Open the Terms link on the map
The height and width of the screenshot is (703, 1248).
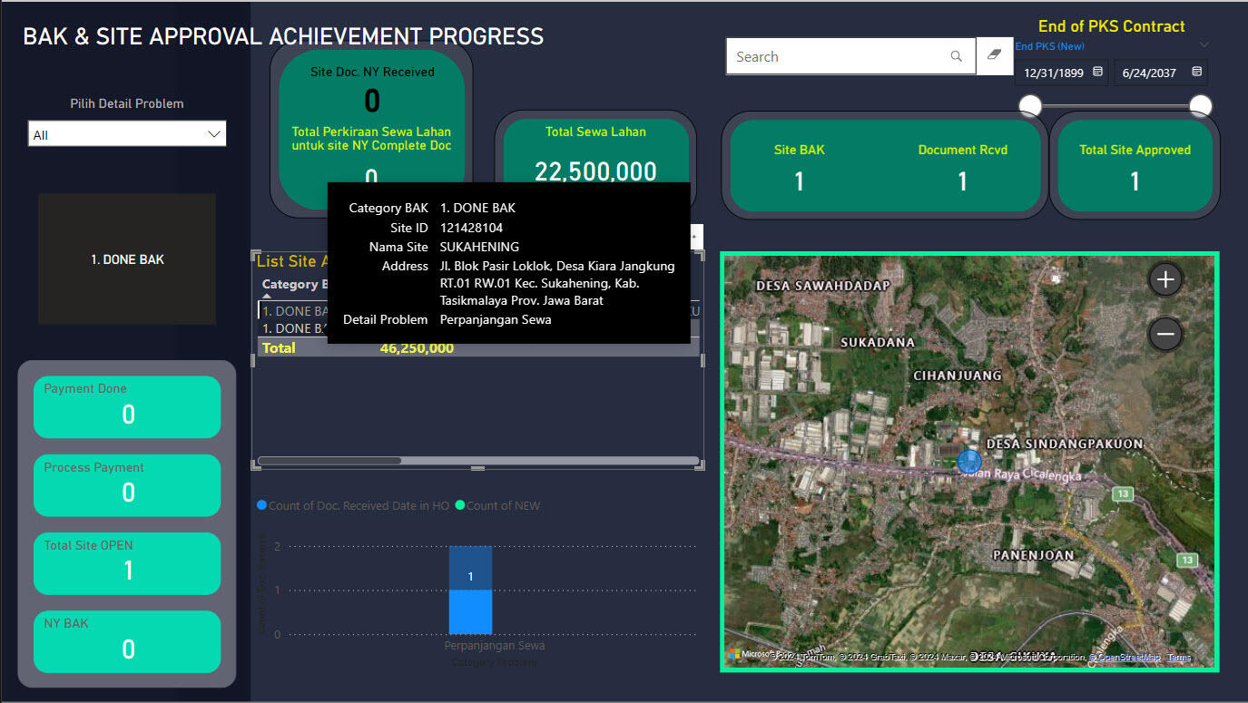coord(1179,657)
